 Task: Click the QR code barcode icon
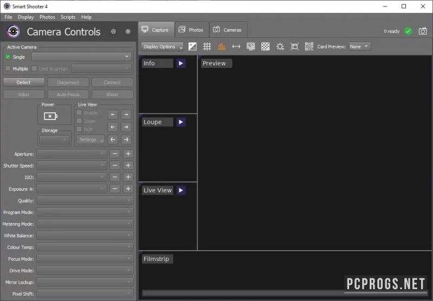309,46
